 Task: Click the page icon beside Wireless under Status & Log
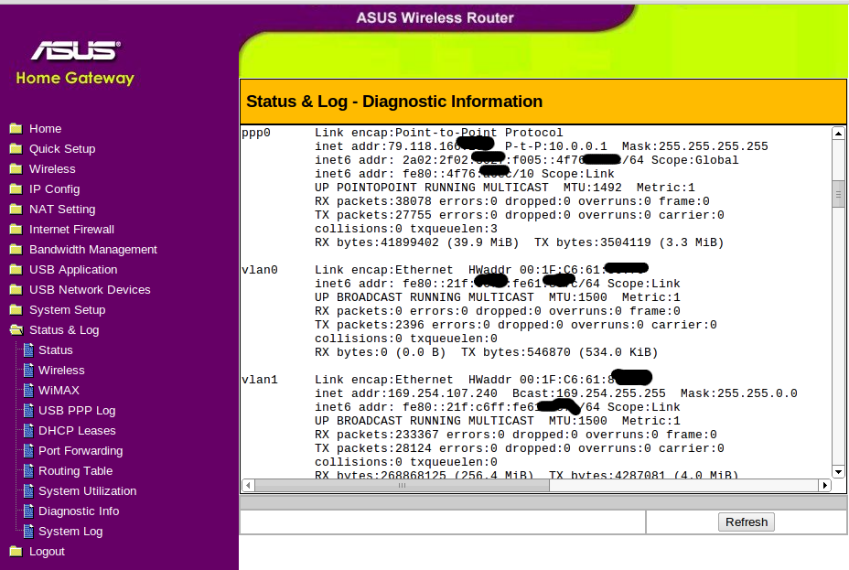(x=28, y=371)
